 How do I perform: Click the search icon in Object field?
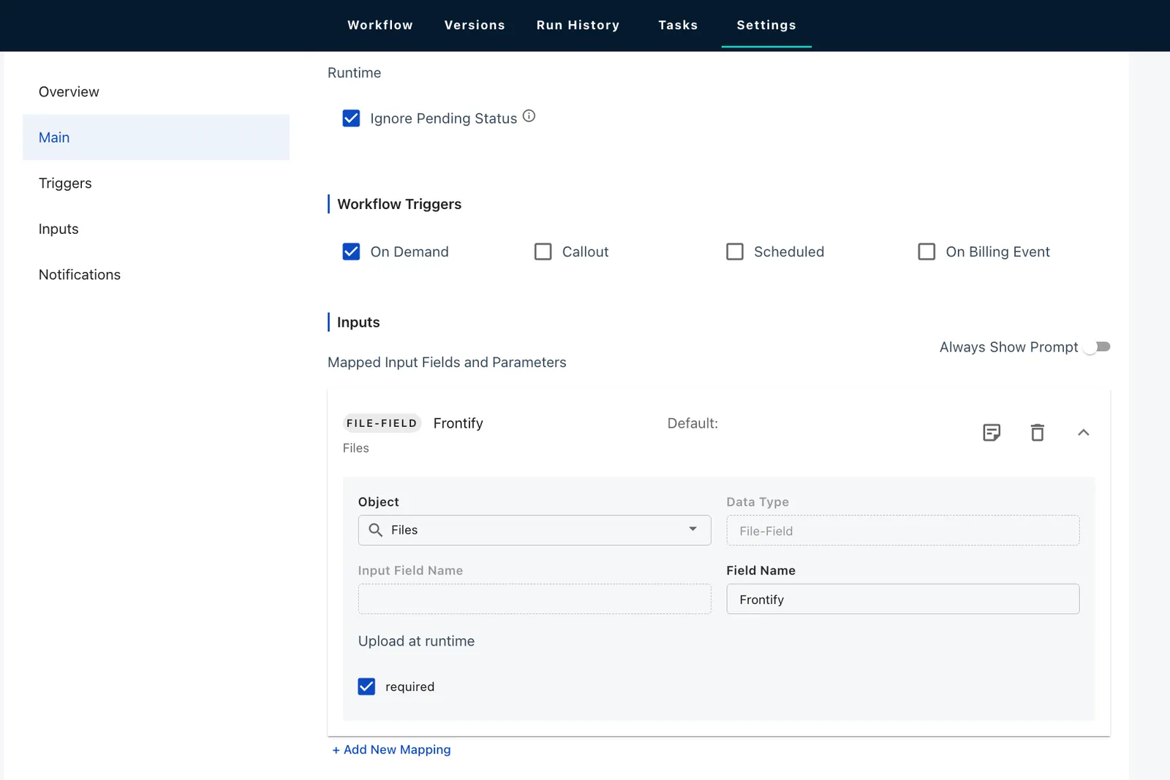tap(375, 530)
